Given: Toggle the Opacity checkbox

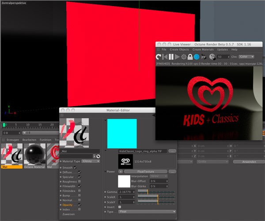Looking at the screenshot, I should point(79,205).
